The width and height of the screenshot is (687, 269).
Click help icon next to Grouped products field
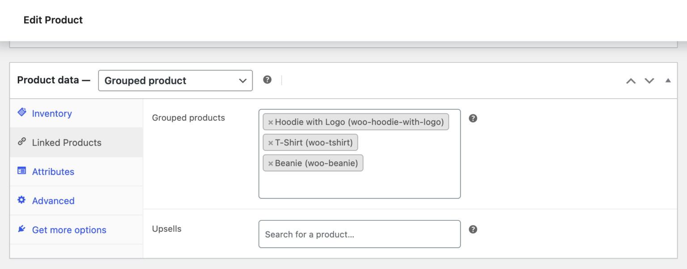[473, 118]
